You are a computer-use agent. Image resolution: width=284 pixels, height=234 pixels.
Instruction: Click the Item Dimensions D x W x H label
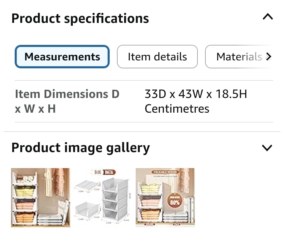(x=67, y=101)
